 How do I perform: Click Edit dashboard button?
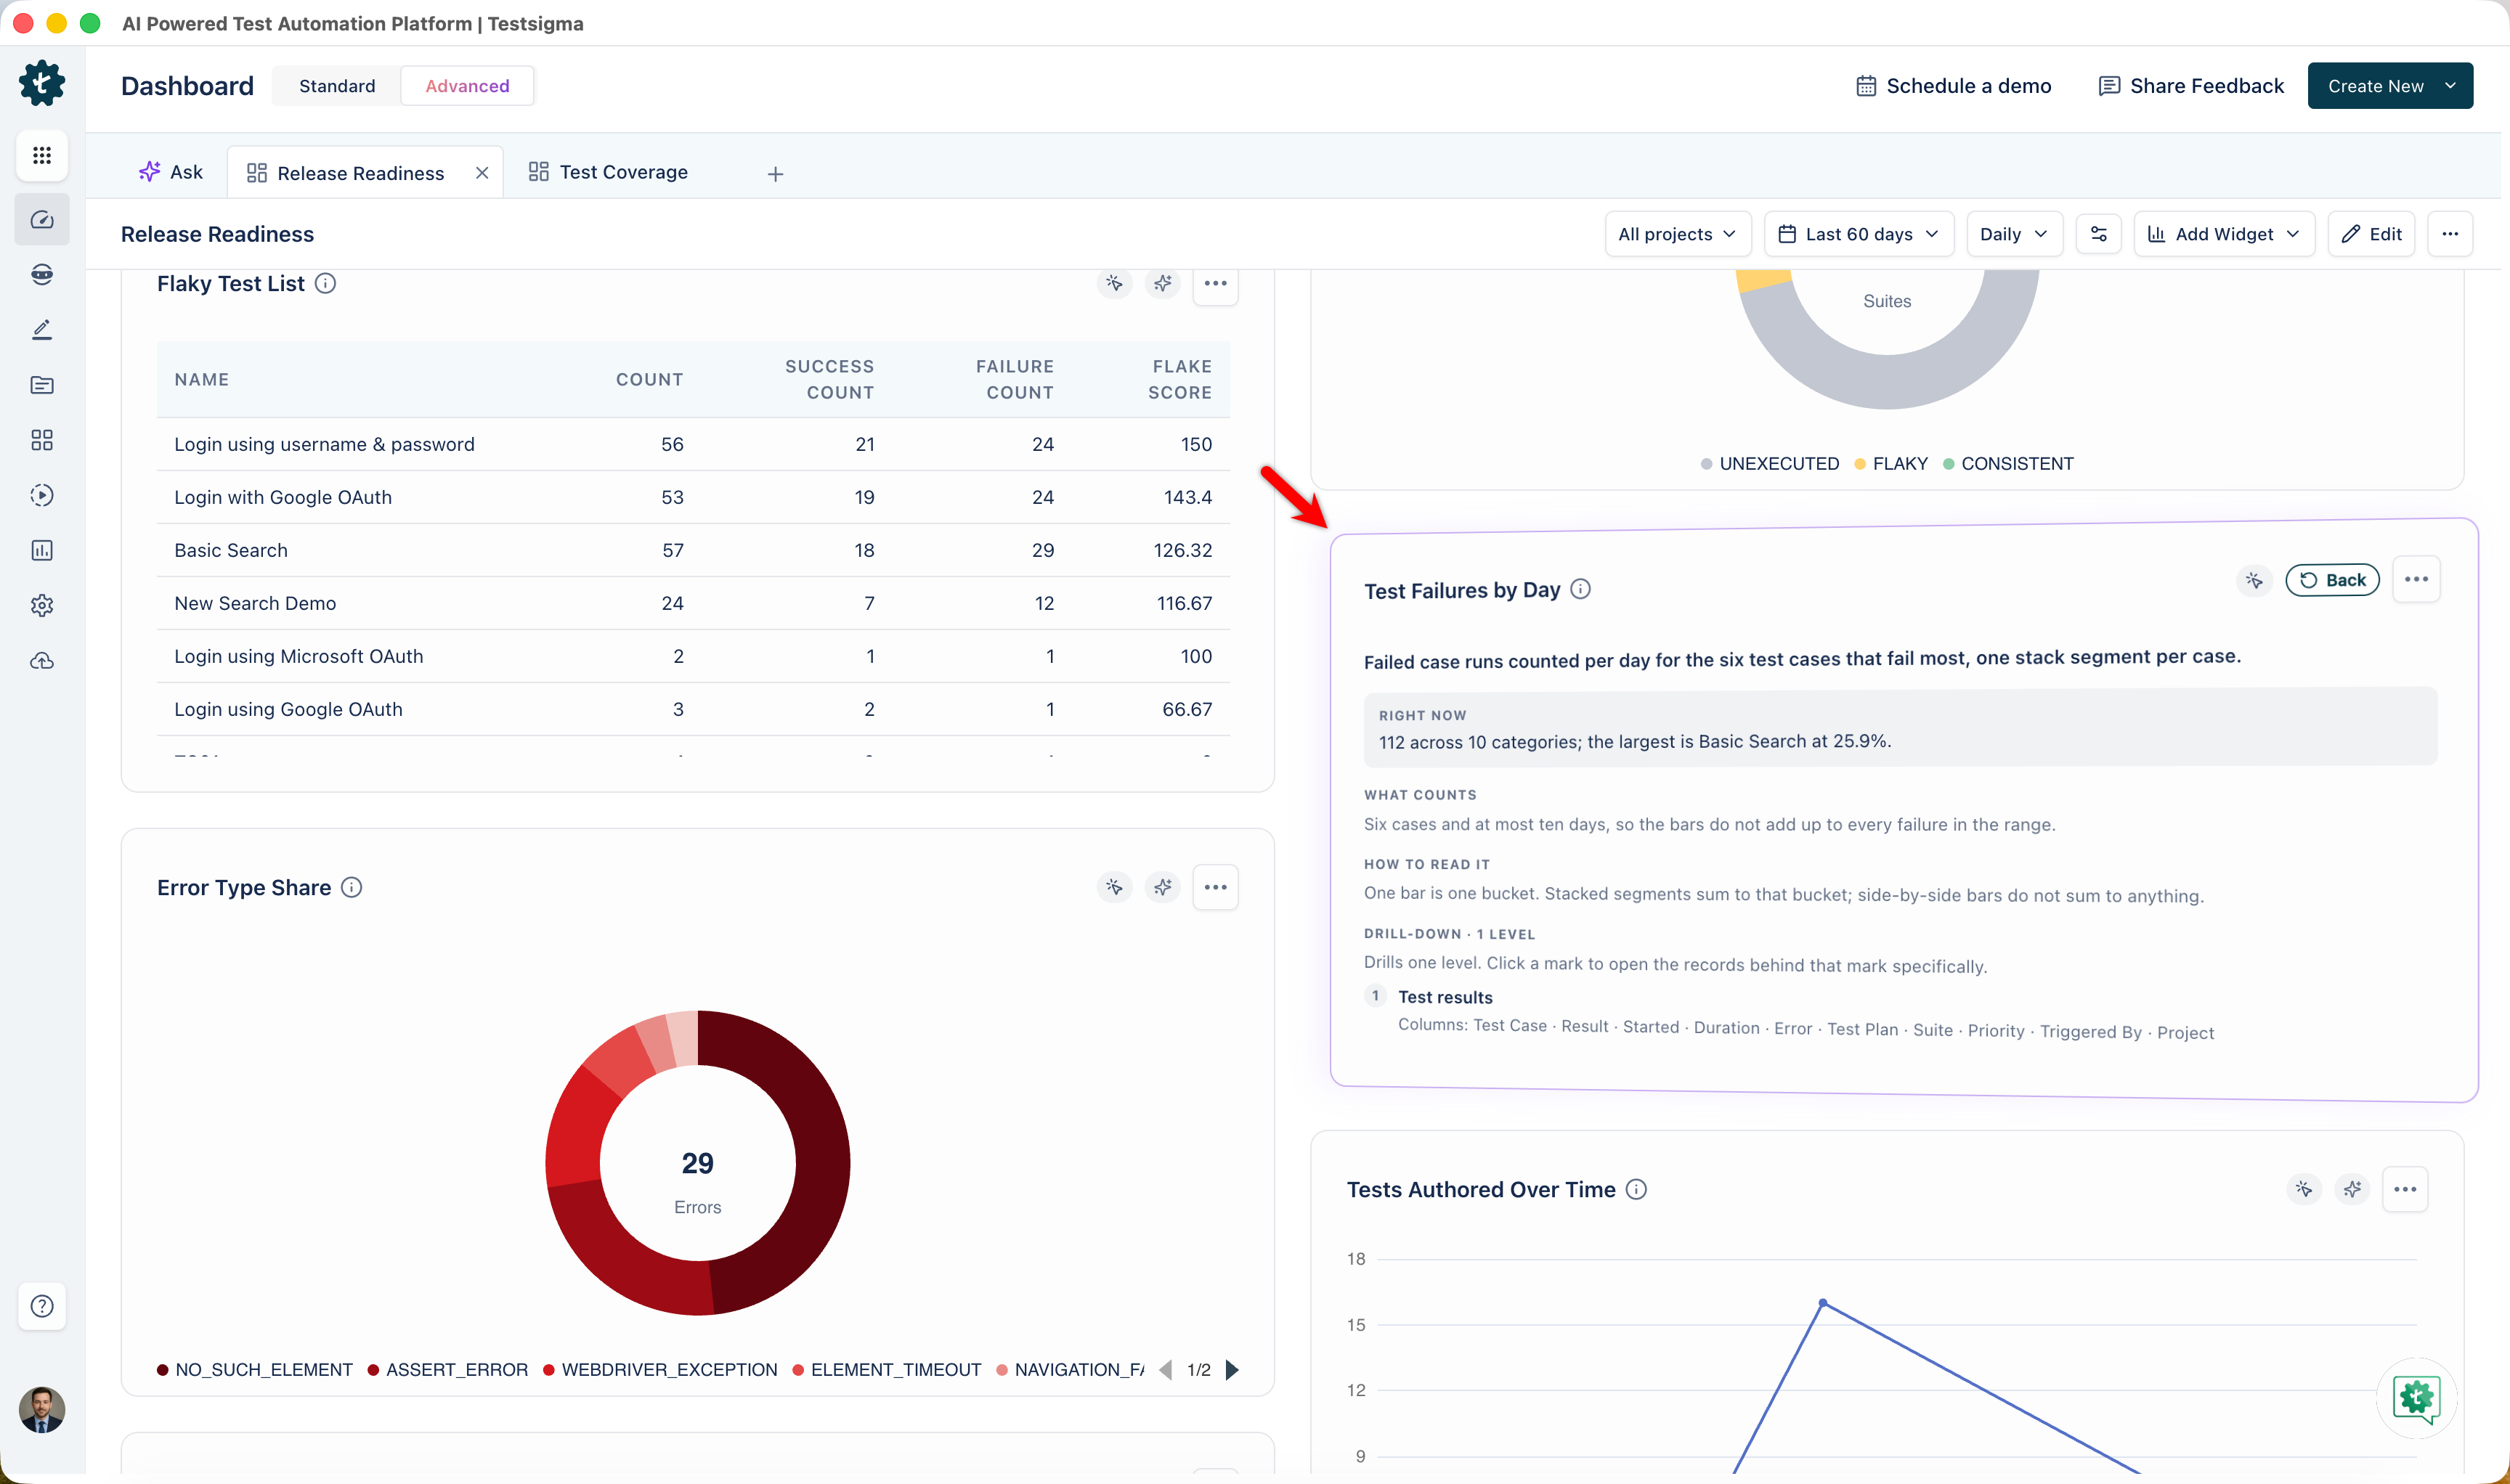[x=2371, y=234]
